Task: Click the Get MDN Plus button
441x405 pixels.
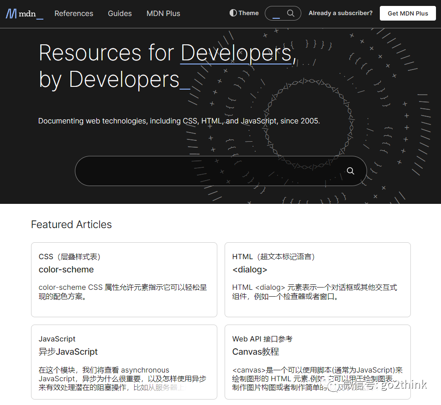Action: [408, 13]
